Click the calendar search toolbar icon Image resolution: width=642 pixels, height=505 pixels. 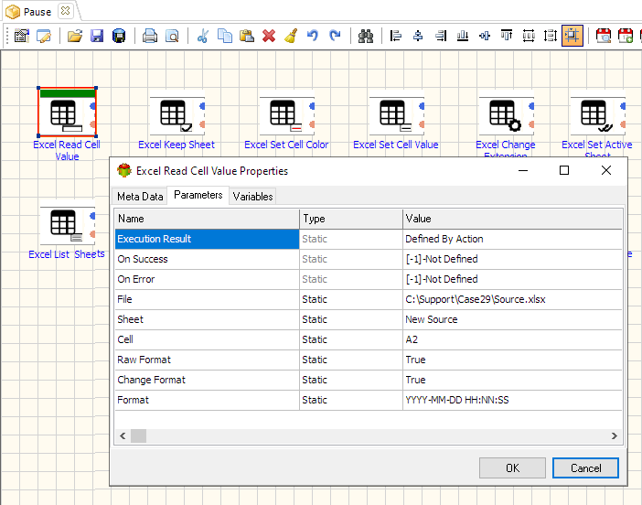[604, 36]
